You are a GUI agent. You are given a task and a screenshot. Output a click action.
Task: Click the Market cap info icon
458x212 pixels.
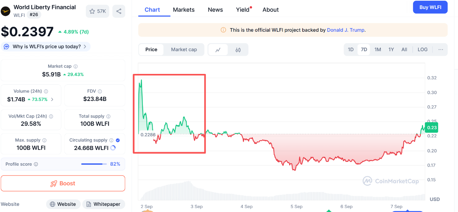point(75,66)
